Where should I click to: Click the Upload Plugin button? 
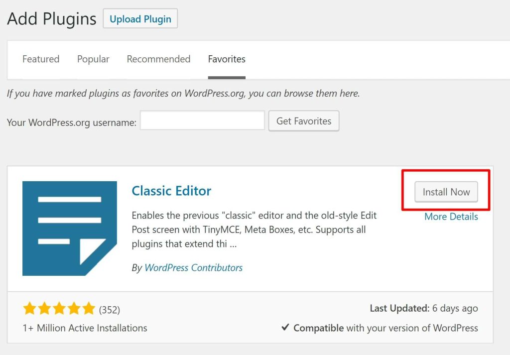[x=140, y=18]
